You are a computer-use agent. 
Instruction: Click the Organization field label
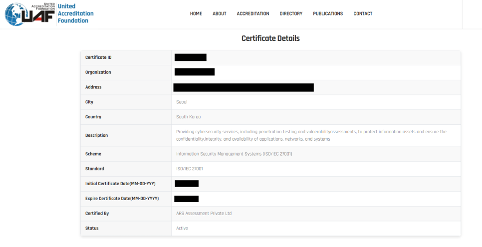[x=98, y=72]
